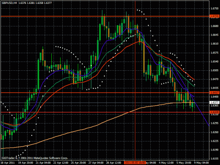The width and height of the screenshot is (220, 165).
Task: Select the 9 May 04:00 time label
Action: click(x=202, y=163)
